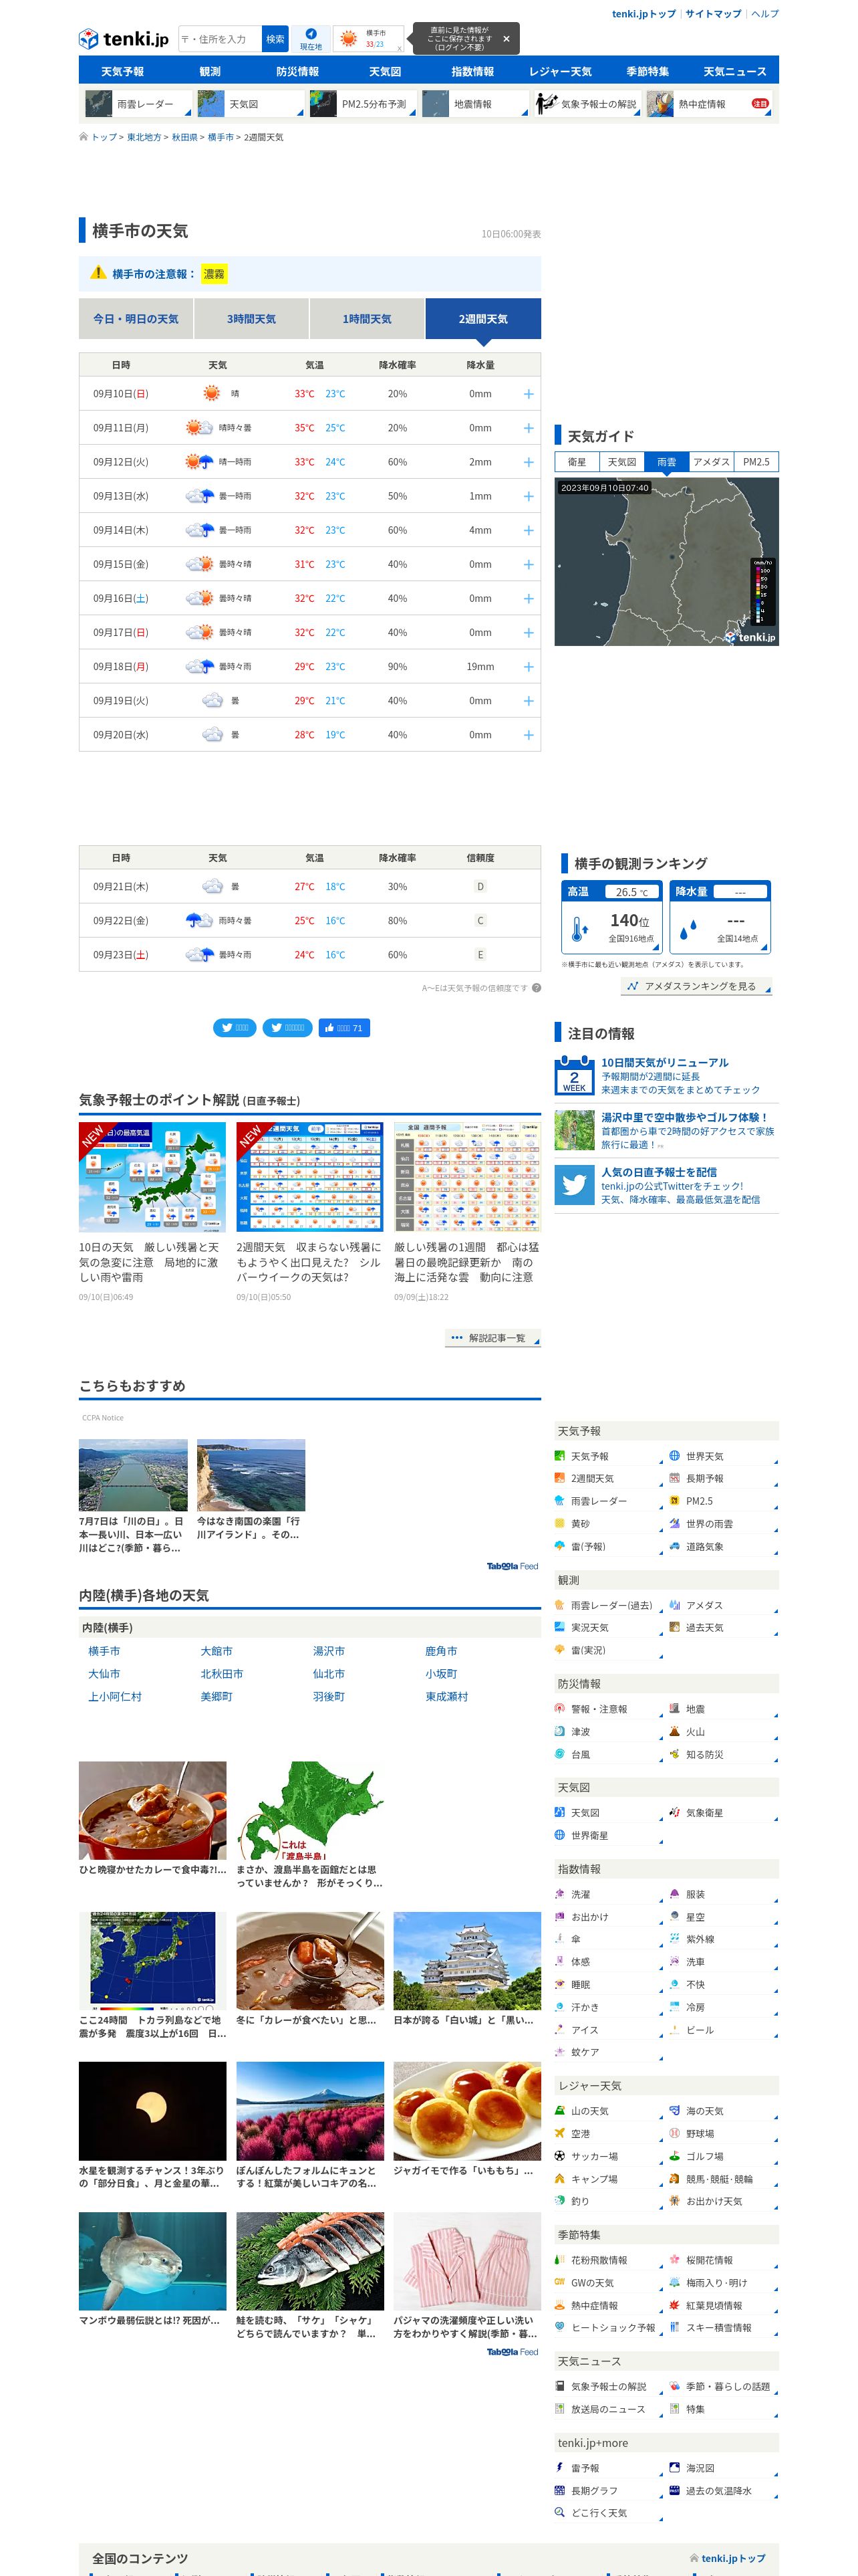Image resolution: width=858 pixels, height=2576 pixels.
Task: Switch to the 3時間天気 tab
Action: coord(251,319)
